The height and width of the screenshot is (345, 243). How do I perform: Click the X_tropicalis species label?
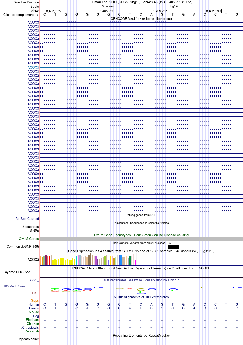click(30, 327)
